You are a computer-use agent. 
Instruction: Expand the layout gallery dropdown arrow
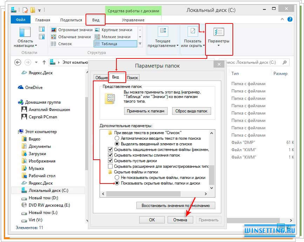click(x=140, y=44)
